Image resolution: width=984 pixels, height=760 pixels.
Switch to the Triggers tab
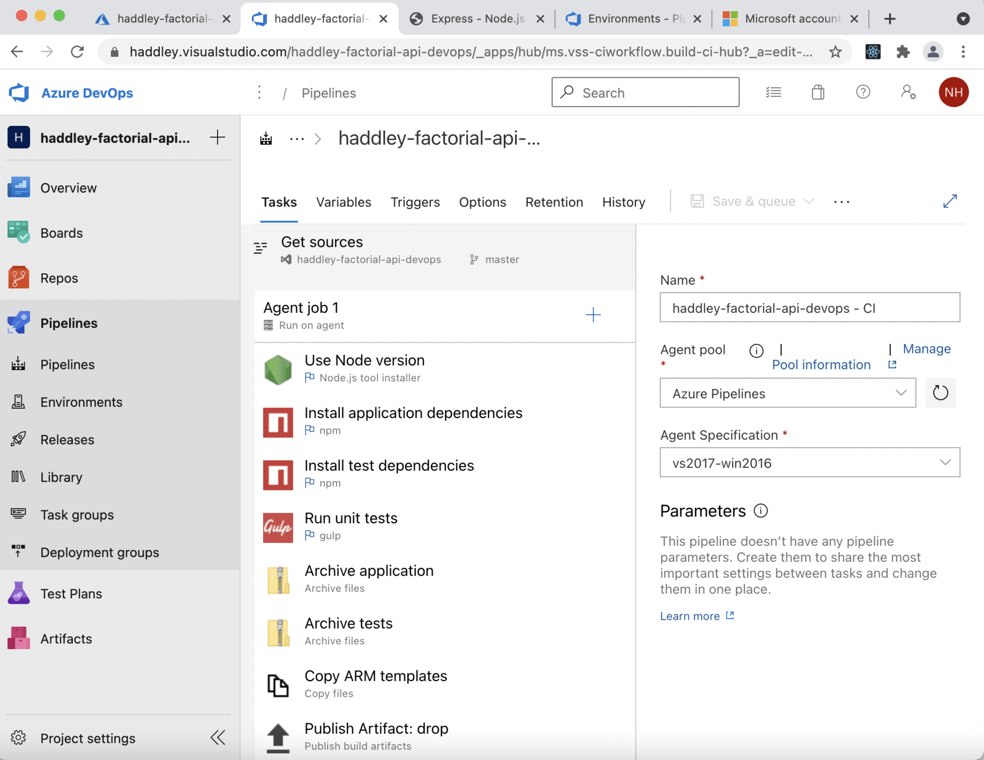pos(415,202)
